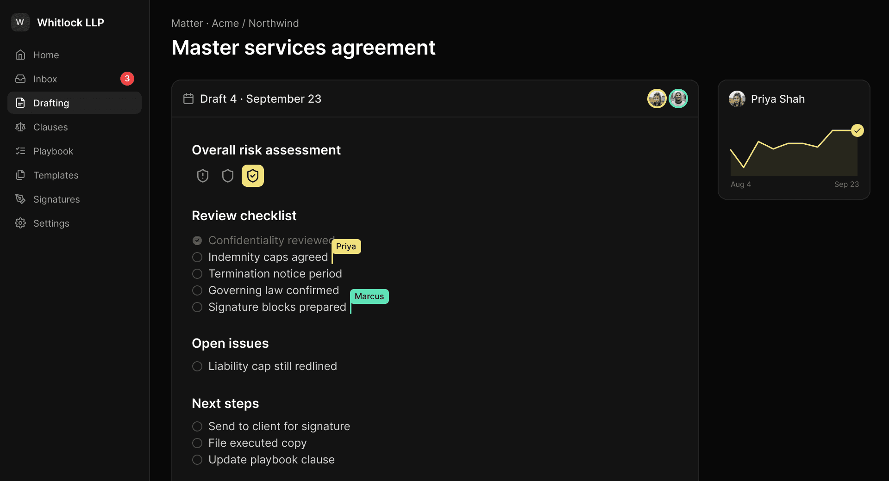Viewport: 889px width, 481px height.
Task: Uncheck Confidentiality reviewed item
Action: (x=197, y=240)
